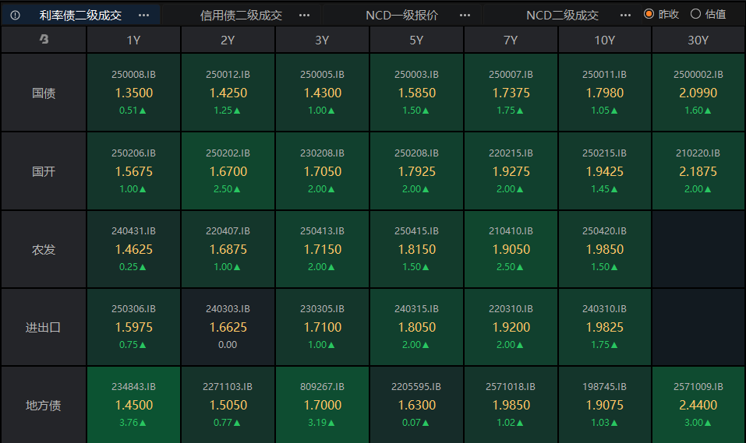This screenshot has height=443, width=746.
Task: Click the 10Y column header
Action: click(x=605, y=40)
